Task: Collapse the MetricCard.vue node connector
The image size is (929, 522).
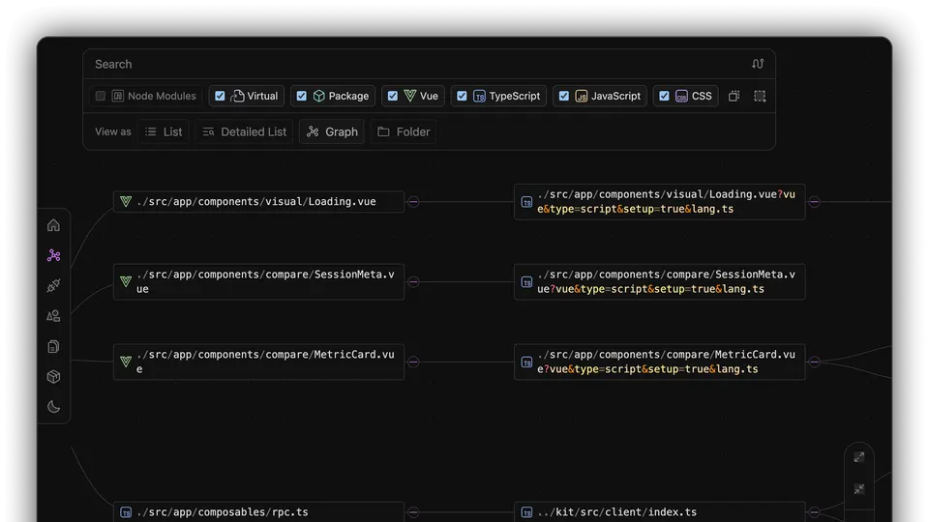Action: [x=413, y=362]
